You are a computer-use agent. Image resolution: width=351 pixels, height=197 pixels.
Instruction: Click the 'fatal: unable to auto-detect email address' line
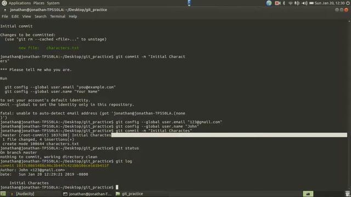pyautogui.click(x=93, y=113)
